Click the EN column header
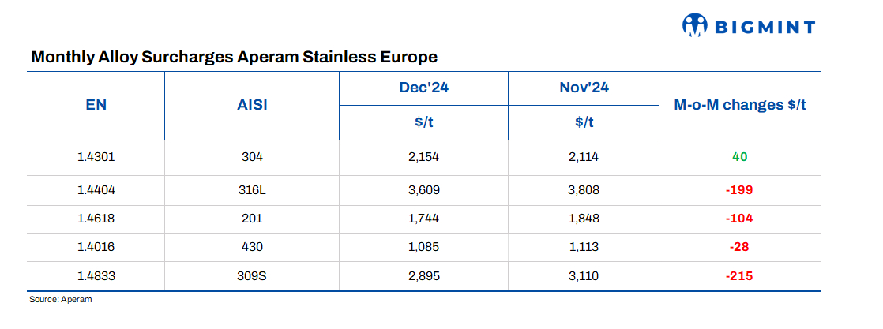Viewport: 883px width, 329px height. [96, 106]
